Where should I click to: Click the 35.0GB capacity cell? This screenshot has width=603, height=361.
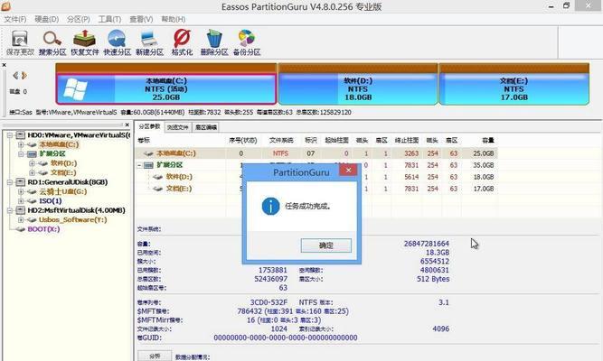click(x=484, y=165)
